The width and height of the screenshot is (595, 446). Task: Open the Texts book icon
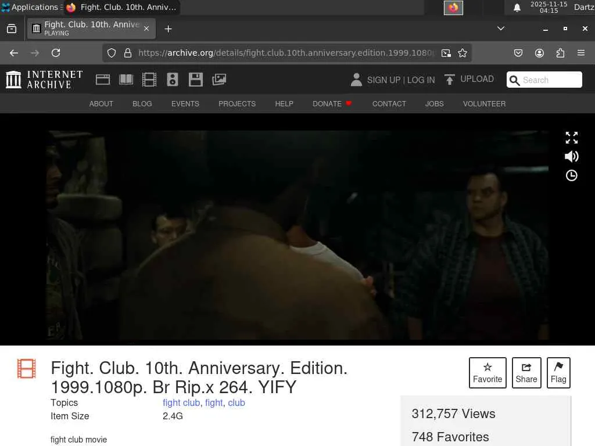tap(126, 80)
